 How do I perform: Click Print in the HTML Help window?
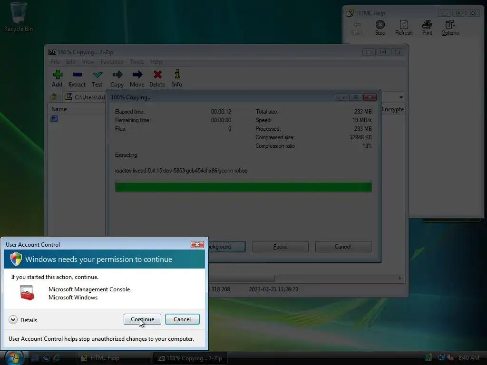click(427, 28)
